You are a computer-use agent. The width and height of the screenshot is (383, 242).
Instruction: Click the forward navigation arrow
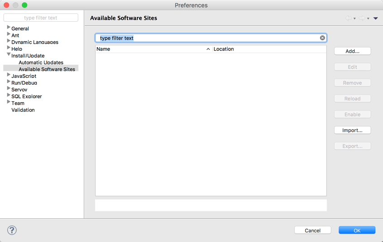[362, 19]
